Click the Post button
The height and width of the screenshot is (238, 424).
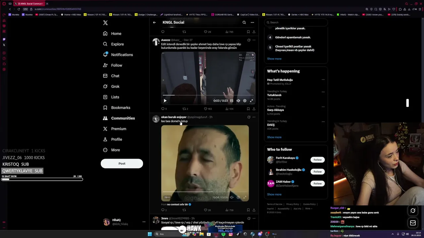click(122, 163)
